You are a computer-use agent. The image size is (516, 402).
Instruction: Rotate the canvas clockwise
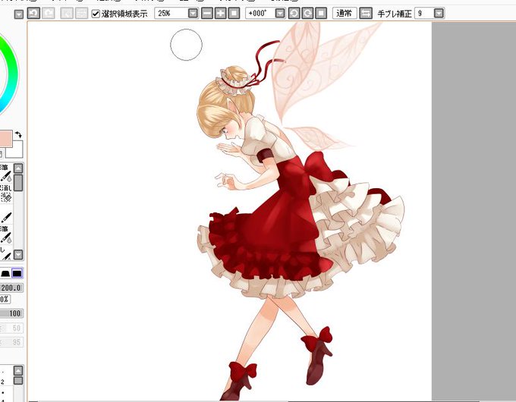pyautogui.click(x=307, y=13)
